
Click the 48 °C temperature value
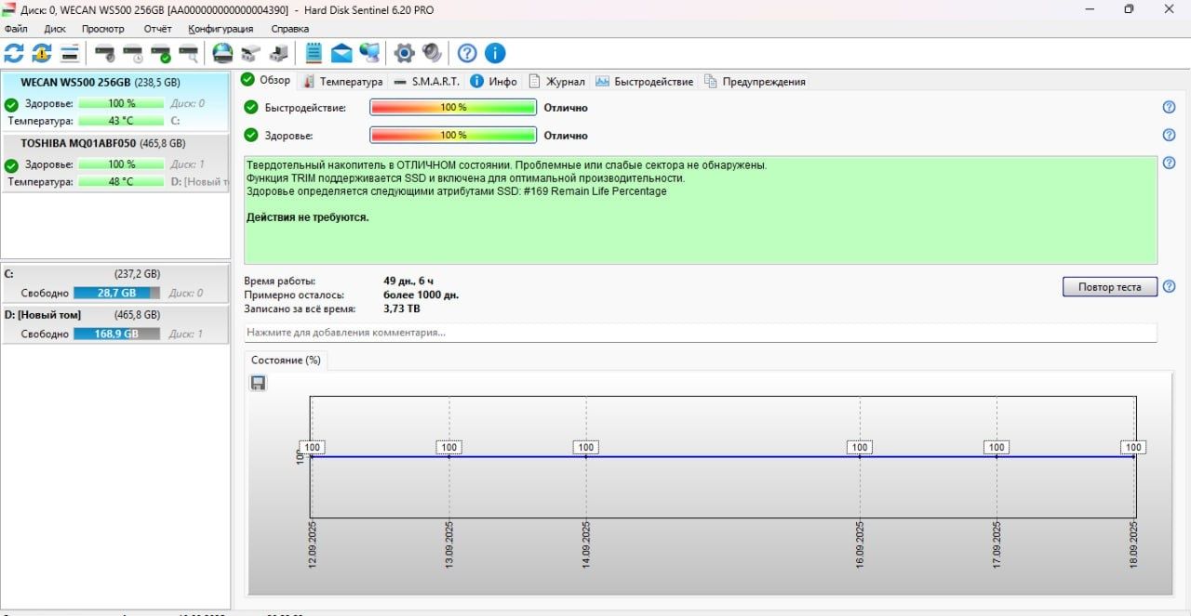(x=121, y=182)
